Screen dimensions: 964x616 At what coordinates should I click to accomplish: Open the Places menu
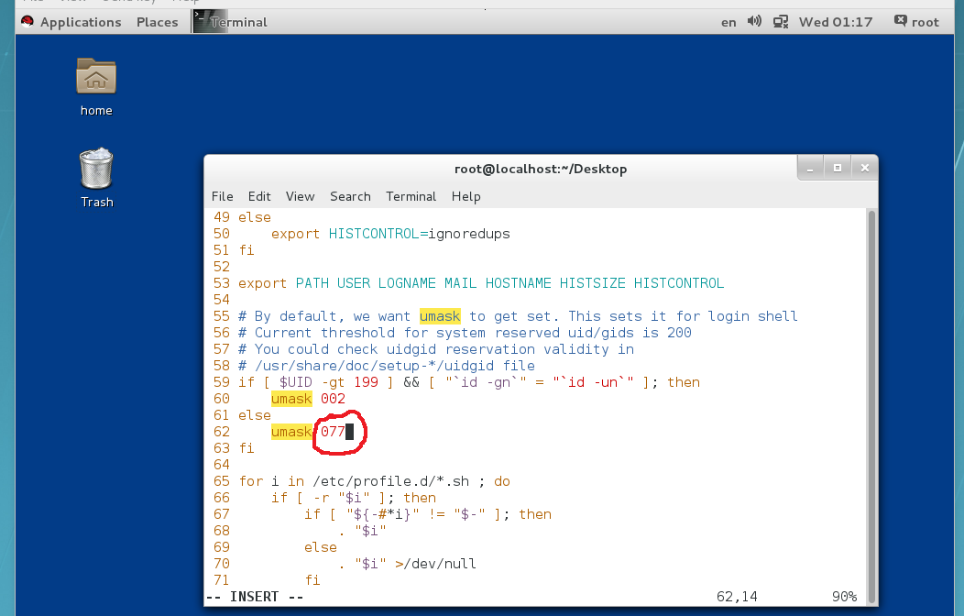158,22
